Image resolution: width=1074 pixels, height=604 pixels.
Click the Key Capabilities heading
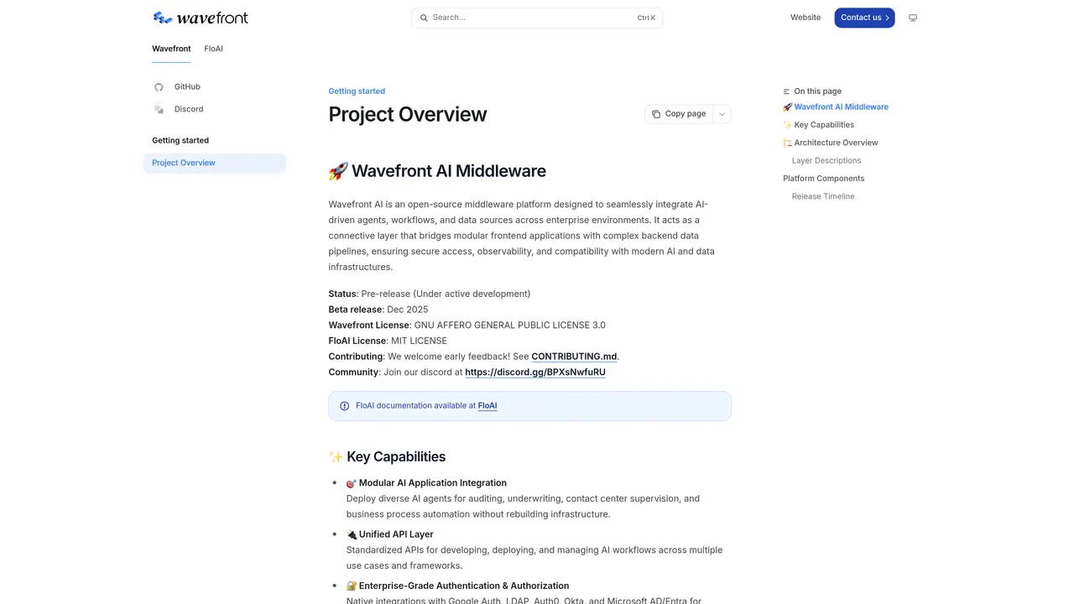pos(387,457)
